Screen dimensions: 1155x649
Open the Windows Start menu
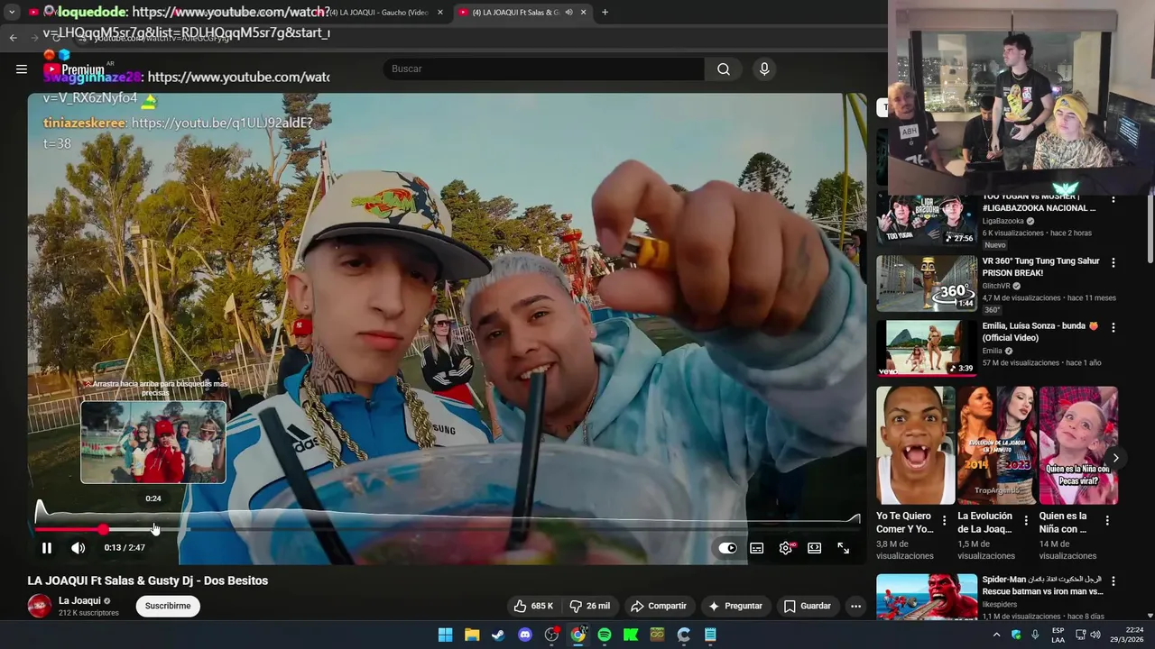(445, 635)
